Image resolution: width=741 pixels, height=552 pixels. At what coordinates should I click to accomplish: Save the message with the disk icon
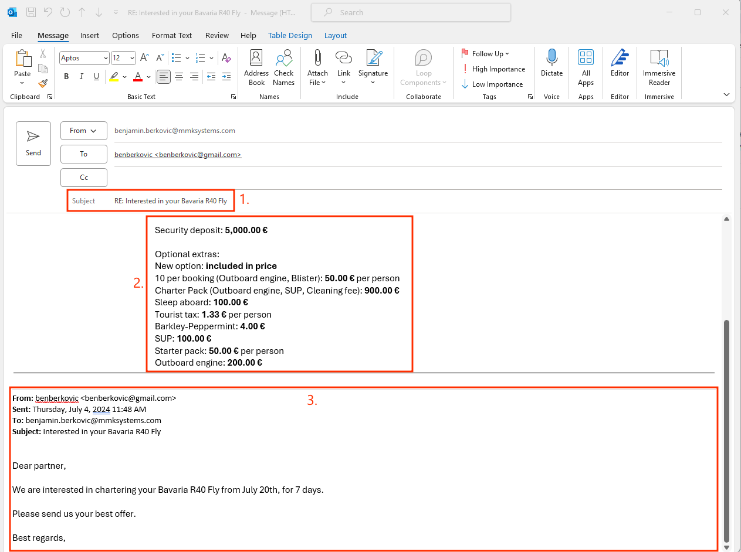[32, 12]
